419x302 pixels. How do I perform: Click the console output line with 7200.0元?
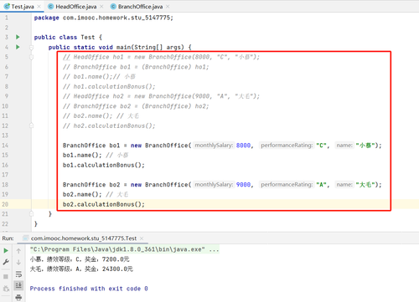coord(80,259)
